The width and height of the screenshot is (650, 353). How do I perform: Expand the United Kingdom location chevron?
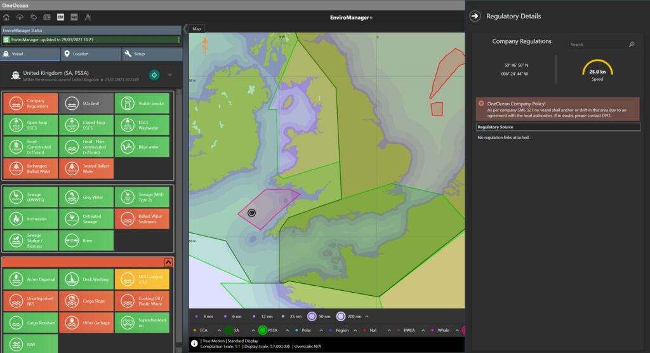(170, 75)
